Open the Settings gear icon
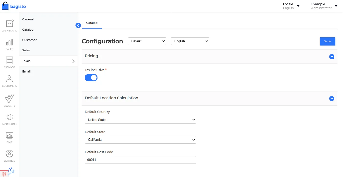Screen dimensions: 343x177 click(x=10, y=154)
